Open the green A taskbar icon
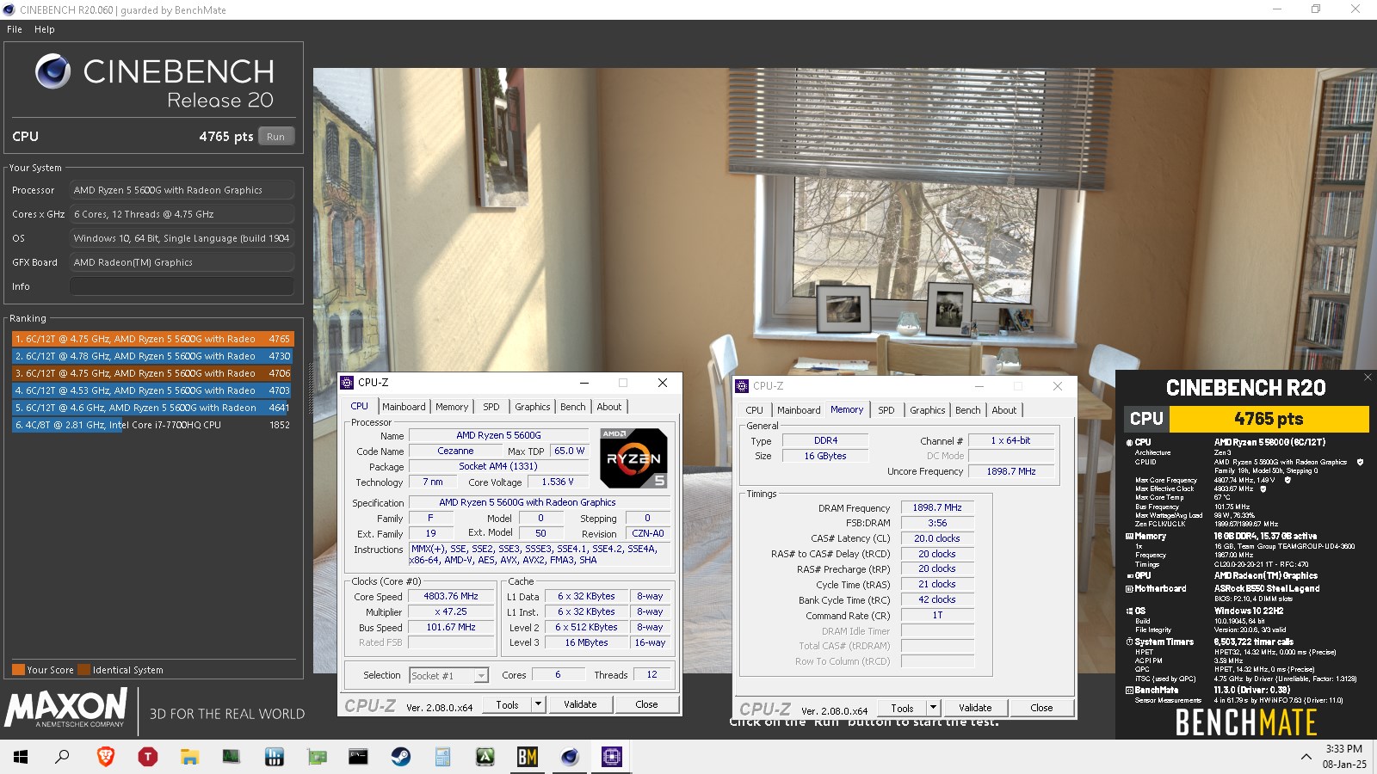1377x774 pixels. point(485,757)
